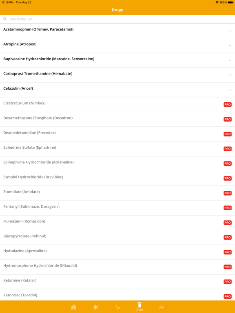Open the Home tab icon
Viewport: 235px width, 313px height.
click(x=73, y=307)
